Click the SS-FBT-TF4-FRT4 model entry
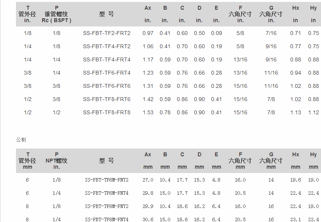 [x=106, y=59]
